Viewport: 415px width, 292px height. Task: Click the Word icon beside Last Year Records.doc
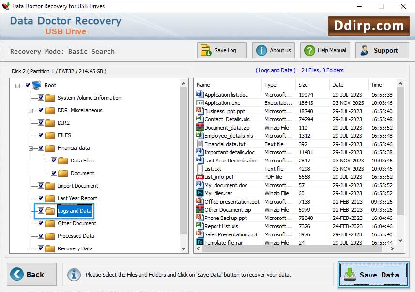coord(200,160)
